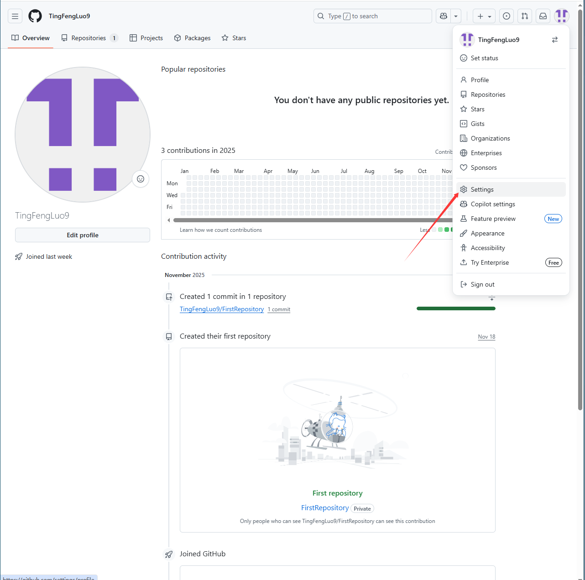585x580 pixels.
Task: Click the switch account arrows icon
Action: click(x=555, y=40)
